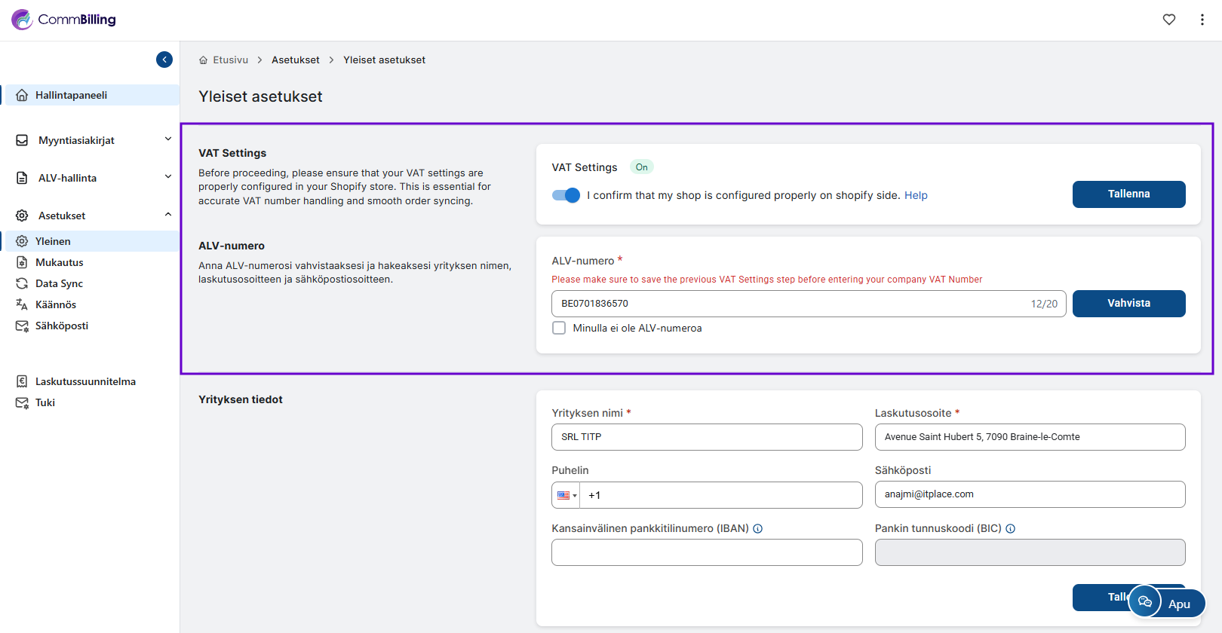
Task: Open the Apu chat help widget
Action: pyautogui.click(x=1166, y=603)
